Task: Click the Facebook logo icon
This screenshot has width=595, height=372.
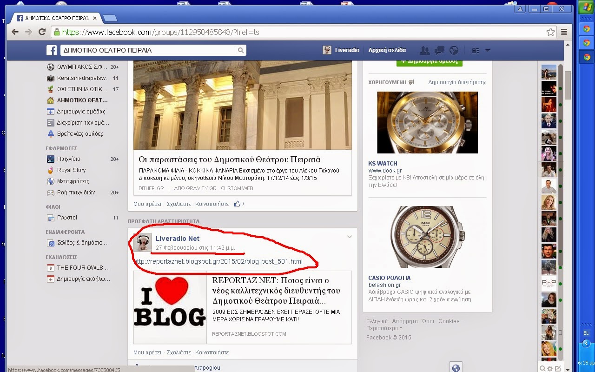Action: [51, 50]
